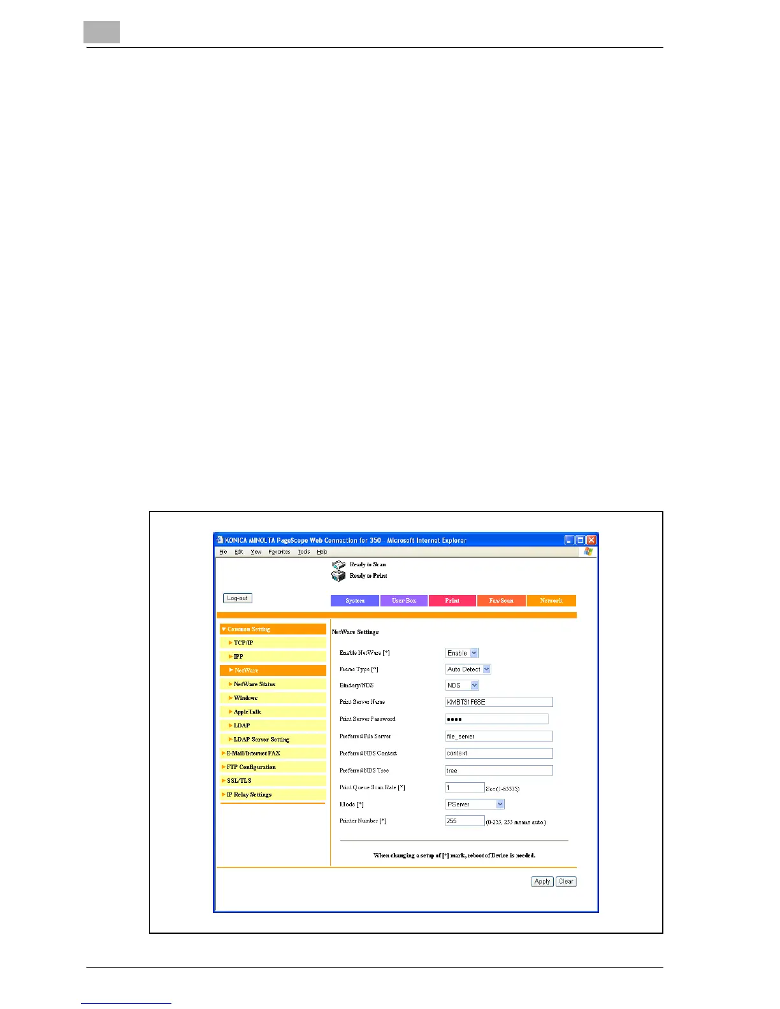Click the Apply button
The image size is (780, 1009).
[542, 882]
